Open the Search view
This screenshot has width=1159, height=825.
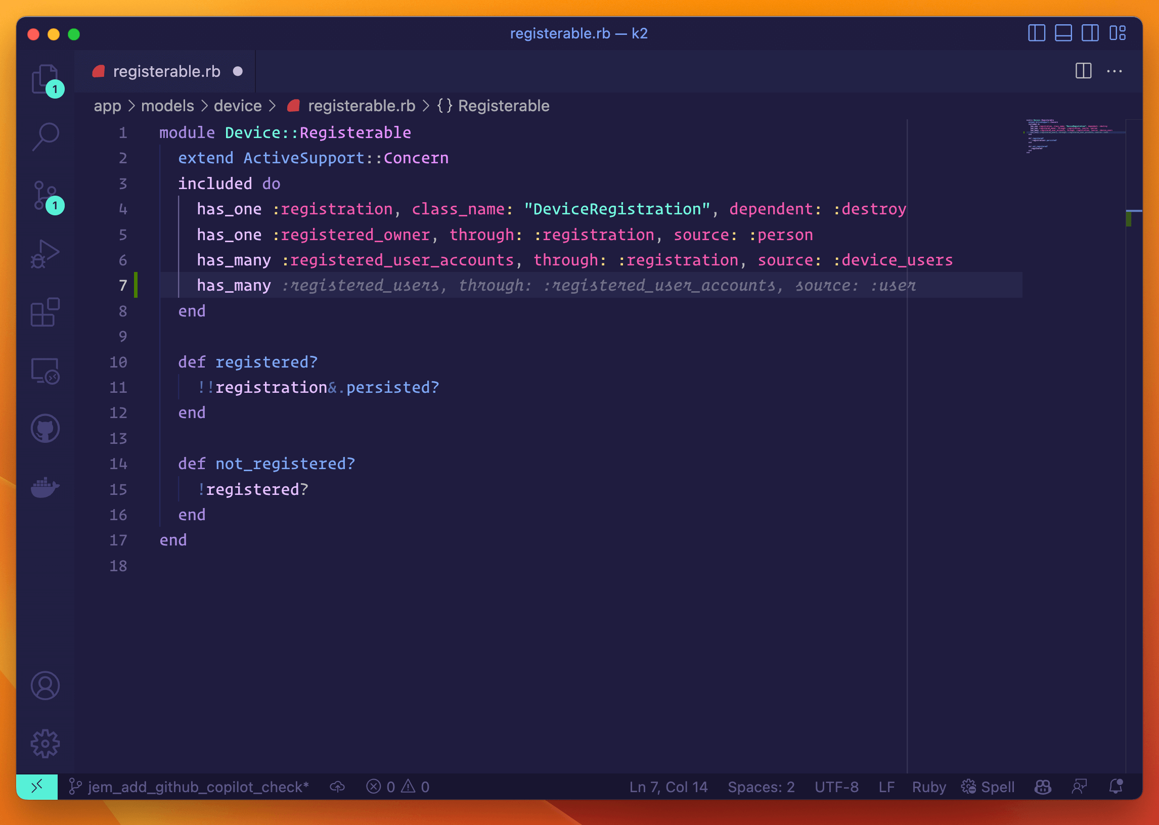pyautogui.click(x=46, y=136)
